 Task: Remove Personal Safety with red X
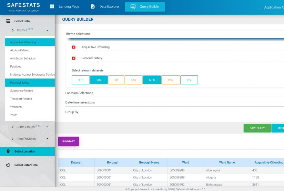[74, 58]
